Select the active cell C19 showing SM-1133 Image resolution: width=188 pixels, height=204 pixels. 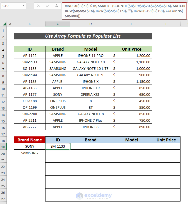pyautogui.click(x=58, y=146)
